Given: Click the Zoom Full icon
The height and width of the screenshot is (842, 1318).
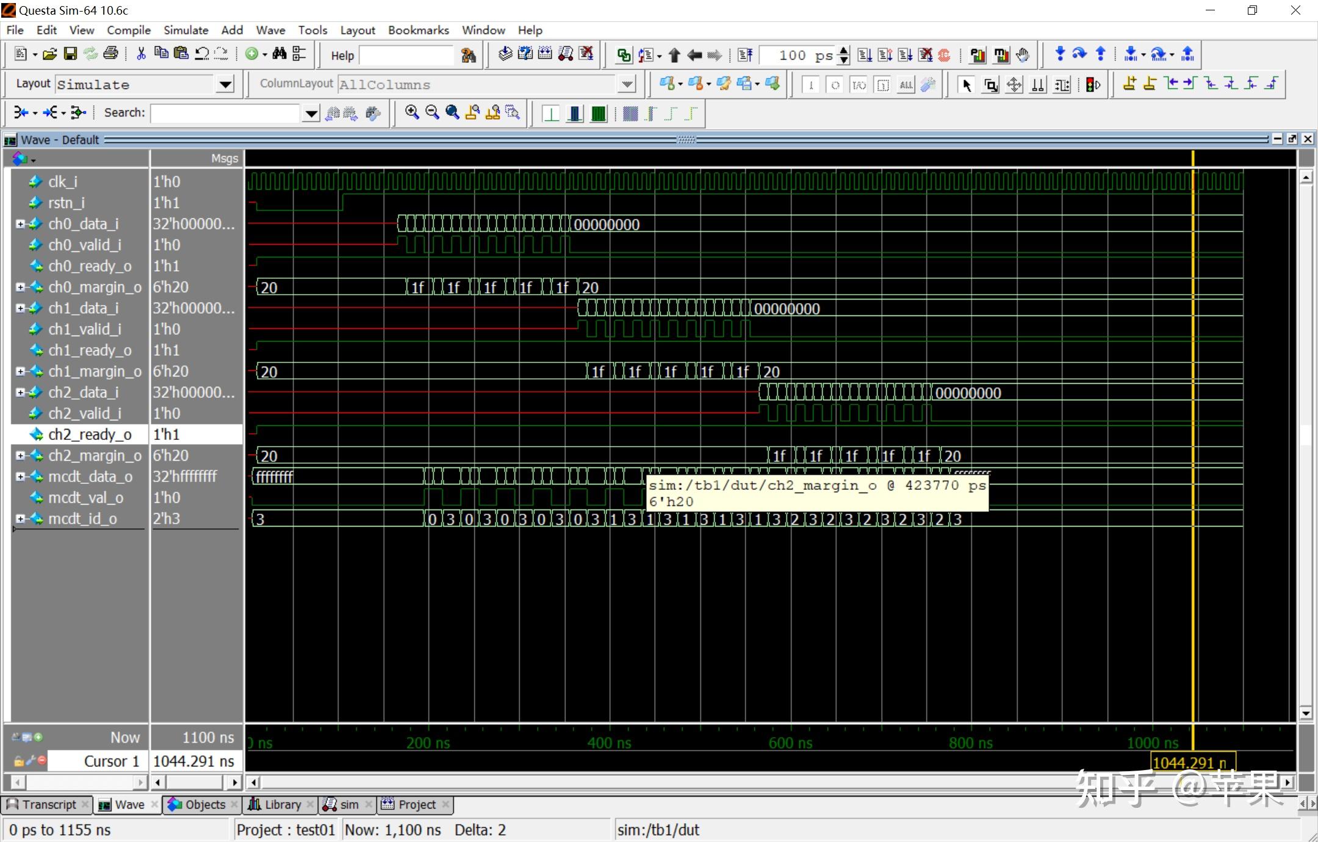Looking at the screenshot, I should (452, 112).
